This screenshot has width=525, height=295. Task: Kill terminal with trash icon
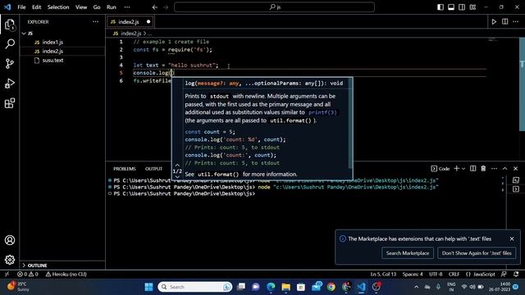coord(483,169)
